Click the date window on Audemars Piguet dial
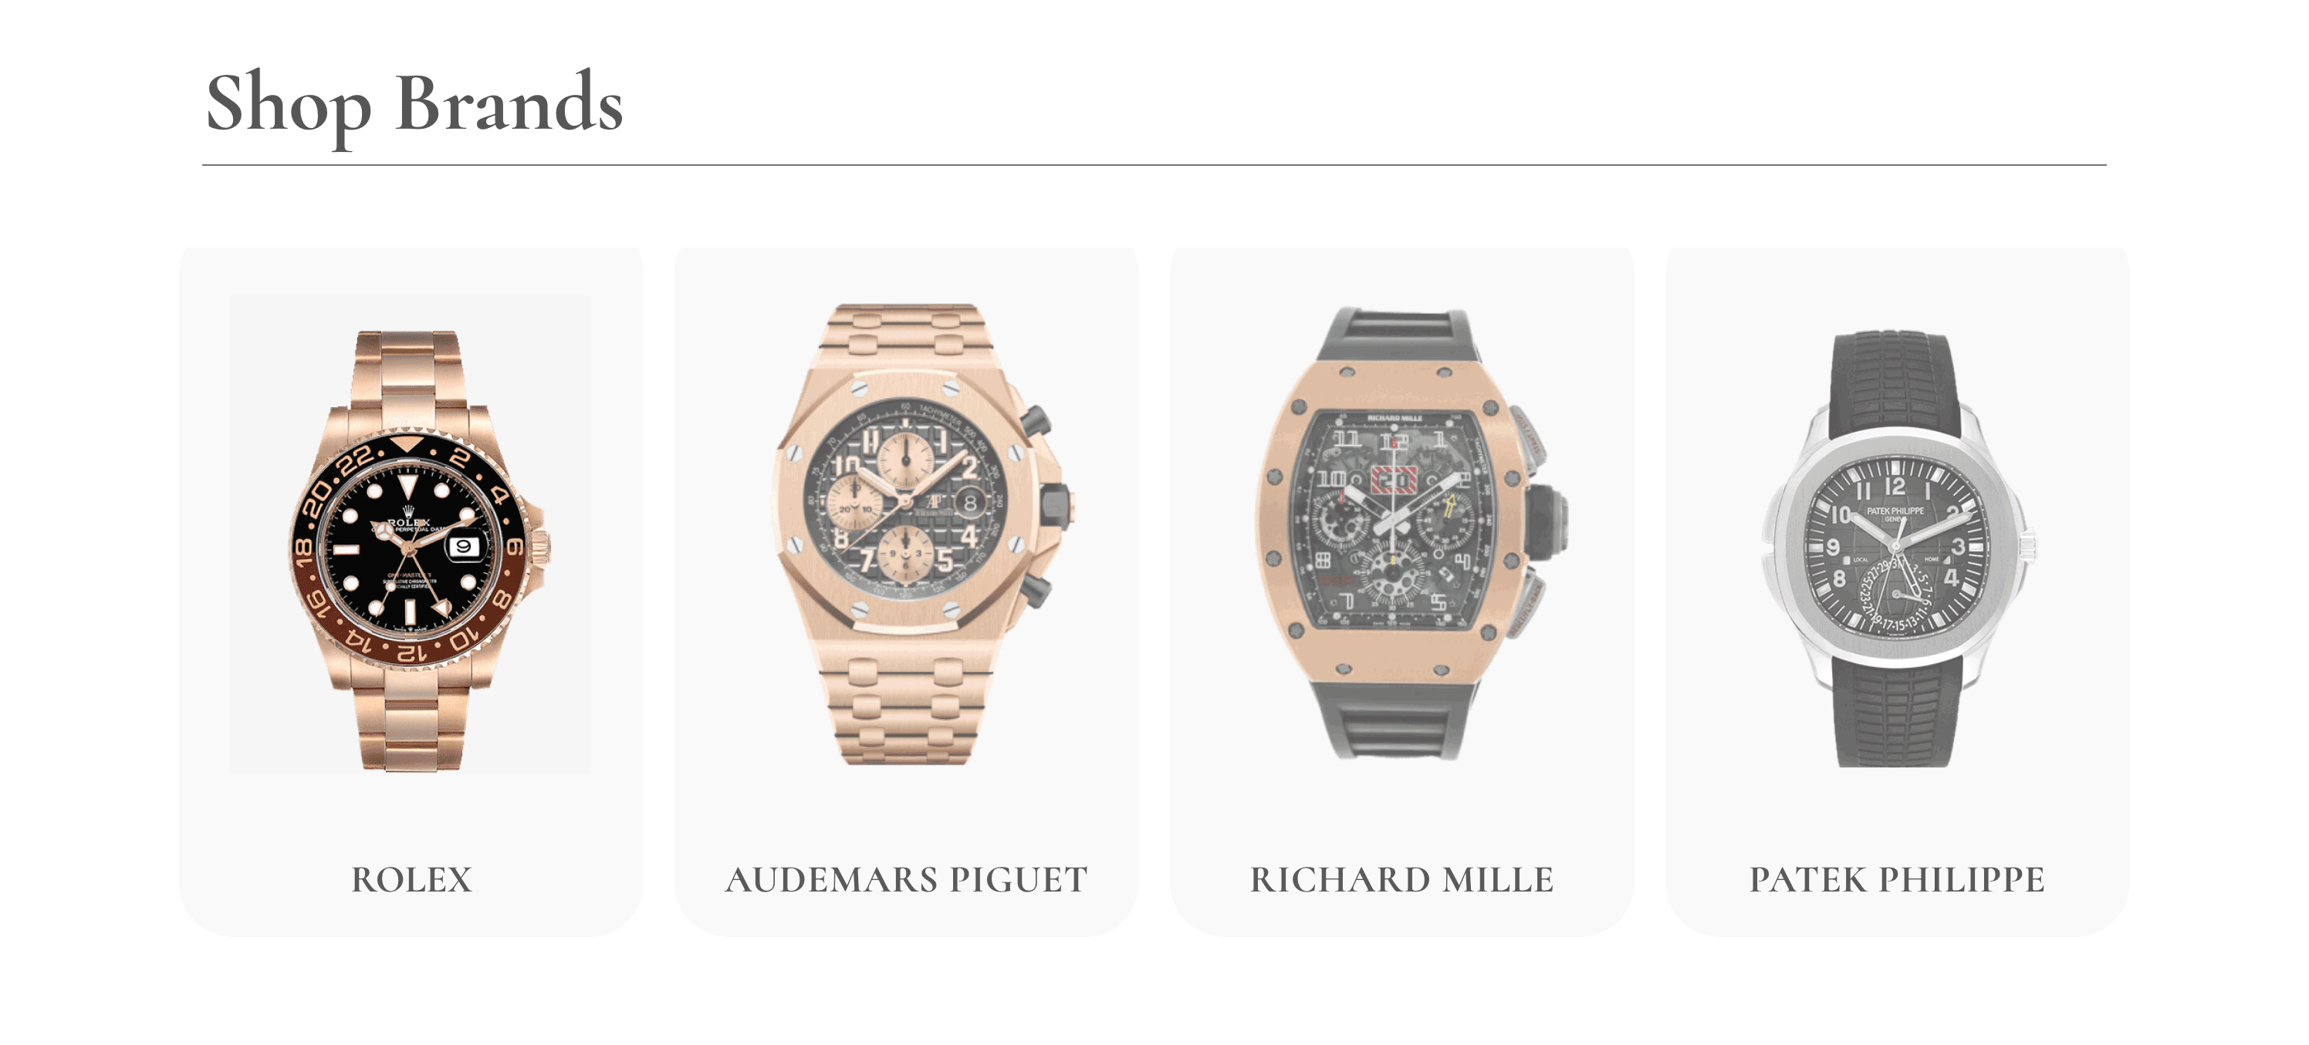2309x1045 pixels. (x=970, y=504)
